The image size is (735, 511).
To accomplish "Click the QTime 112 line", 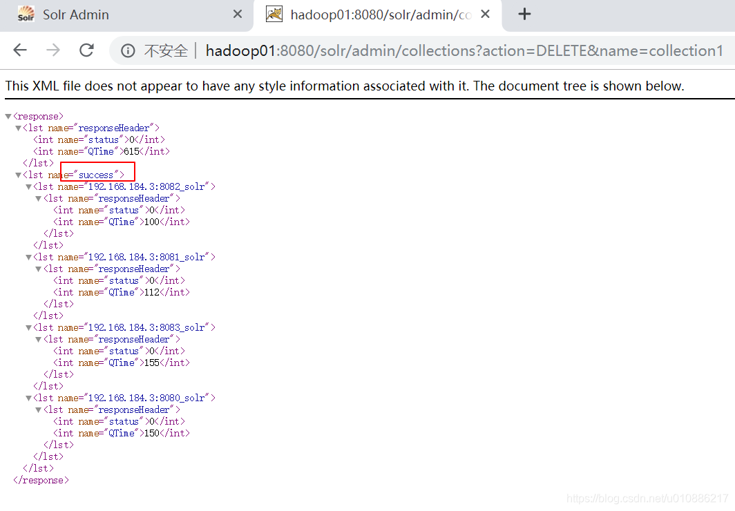I will pos(122,292).
